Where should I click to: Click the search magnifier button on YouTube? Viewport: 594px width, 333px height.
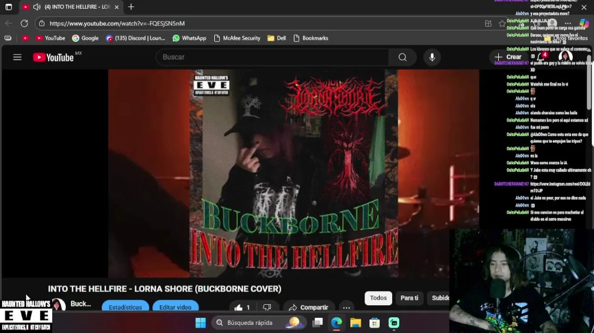402,57
